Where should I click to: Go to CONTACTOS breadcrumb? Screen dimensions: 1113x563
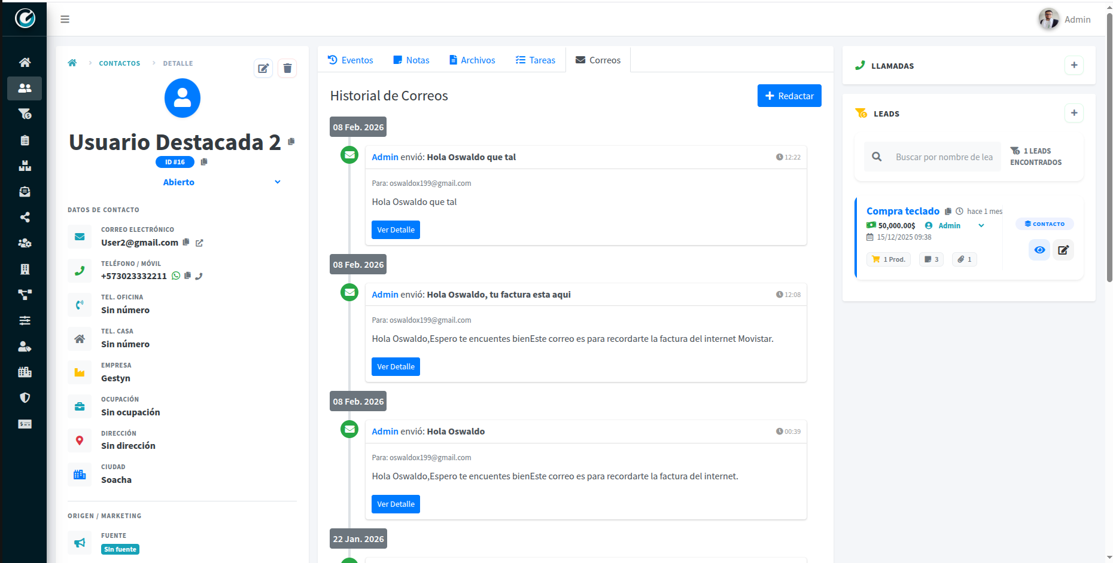pyautogui.click(x=120, y=63)
